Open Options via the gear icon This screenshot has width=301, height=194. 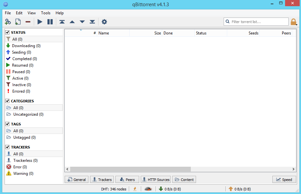104,22
